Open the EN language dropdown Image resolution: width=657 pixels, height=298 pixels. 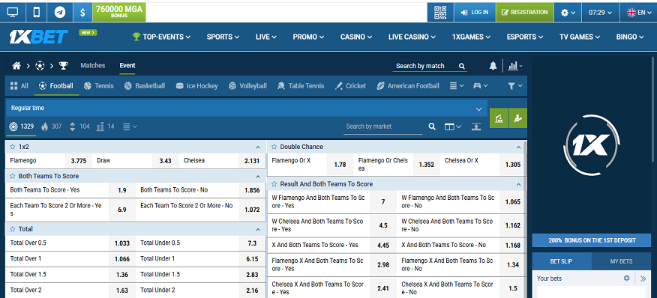click(x=638, y=13)
